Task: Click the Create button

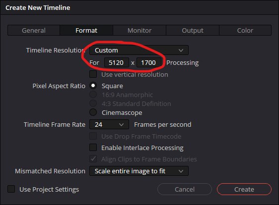Action: coord(244,189)
